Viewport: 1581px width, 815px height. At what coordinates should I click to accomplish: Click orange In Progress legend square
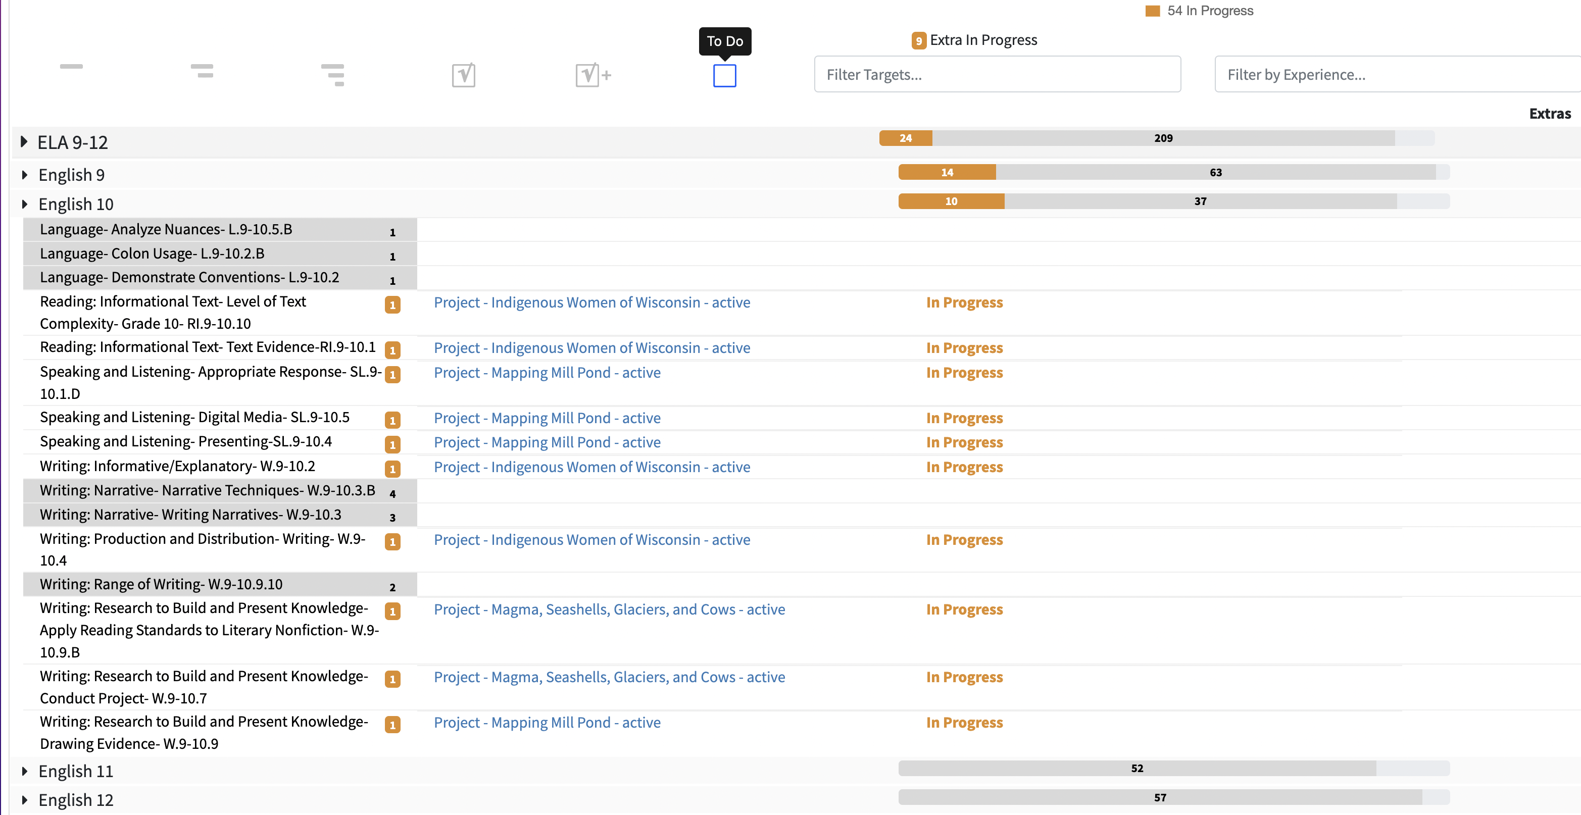coord(1152,11)
